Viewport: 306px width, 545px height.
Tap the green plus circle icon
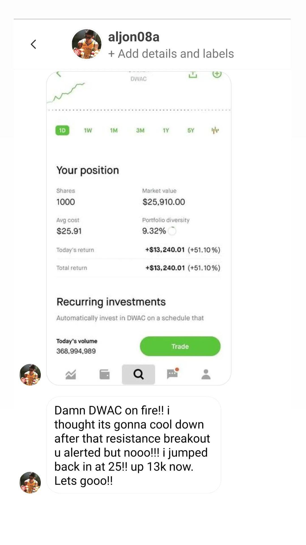217,74
